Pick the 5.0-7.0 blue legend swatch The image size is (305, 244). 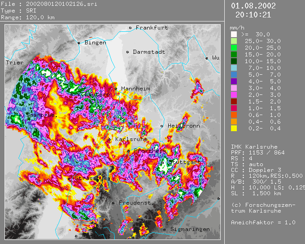click(234, 74)
